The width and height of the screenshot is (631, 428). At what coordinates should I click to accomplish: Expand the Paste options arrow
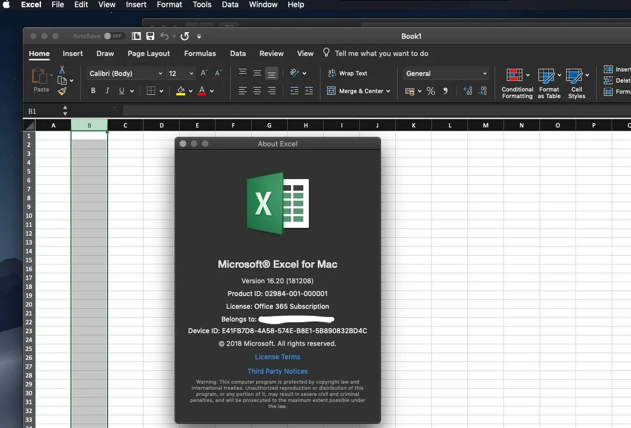(x=52, y=75)
